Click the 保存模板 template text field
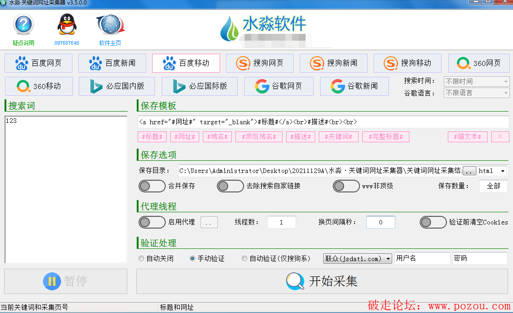This screenshot has height=313, width=513. click(323, 122)
